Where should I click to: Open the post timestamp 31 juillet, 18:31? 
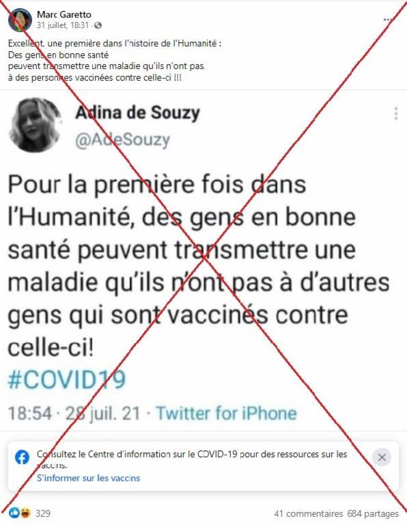pyautogui.click(x=63, y=25)
